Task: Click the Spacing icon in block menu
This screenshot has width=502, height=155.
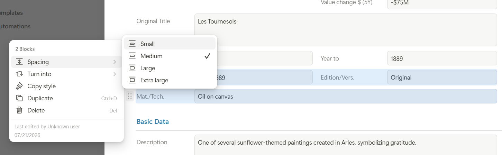Action: click(19, 62)
